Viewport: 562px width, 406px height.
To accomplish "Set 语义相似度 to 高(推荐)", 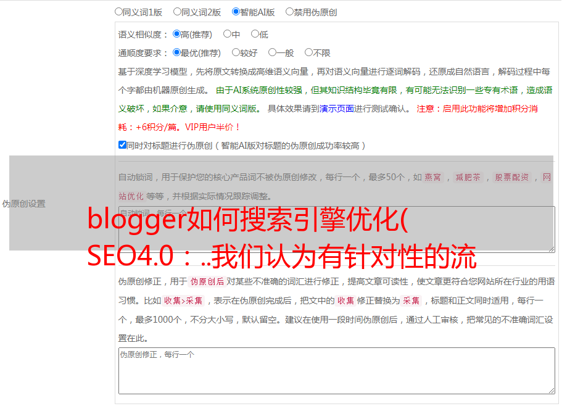I will pos(176,34).
